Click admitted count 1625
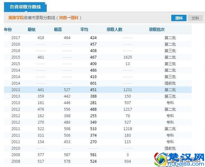This screenshot has height=167, width=205. (128, 57)
